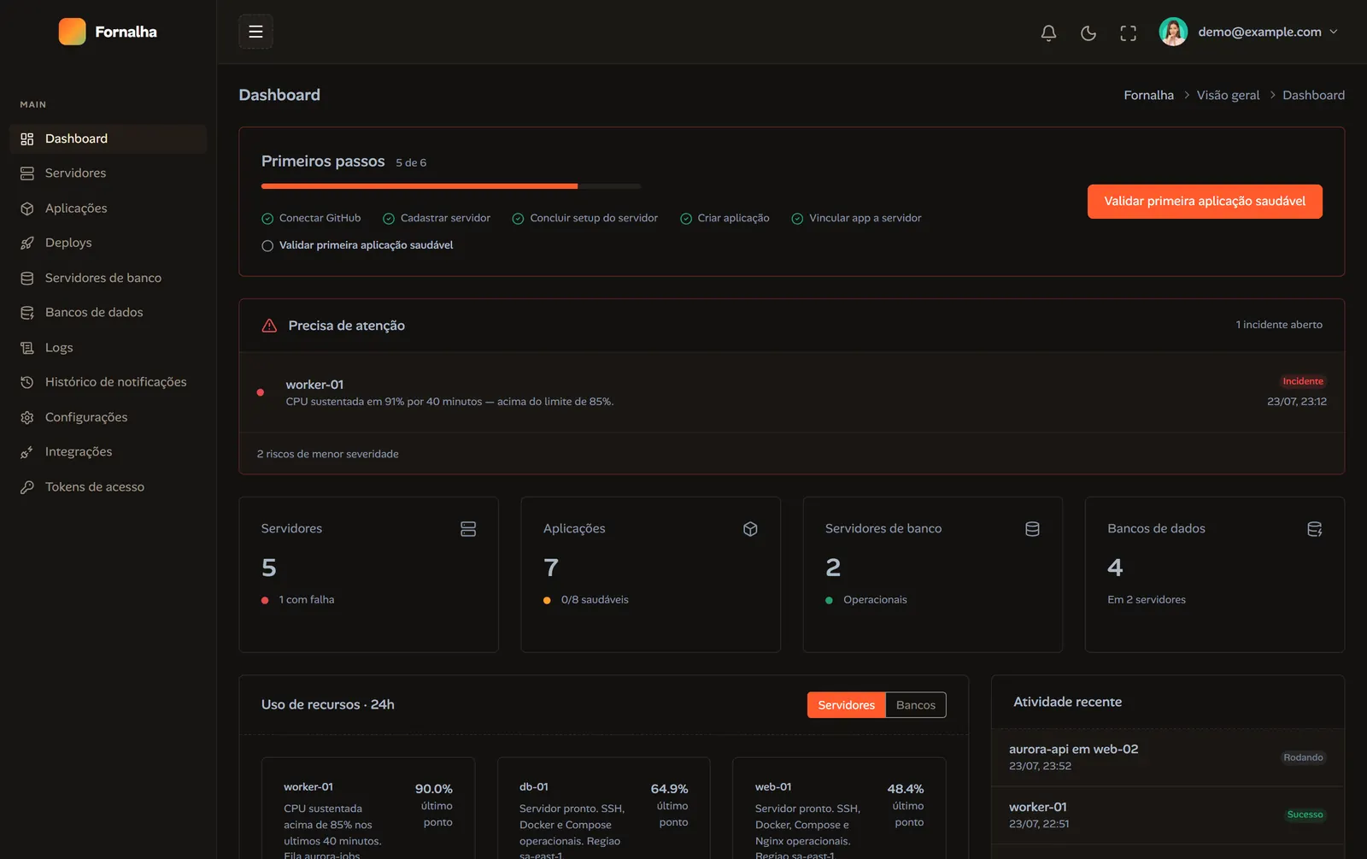This screenshot has height=859, width=1367.
Task: Click the Servidores de banco database icon in sidebar
Action: pos(27,278)
